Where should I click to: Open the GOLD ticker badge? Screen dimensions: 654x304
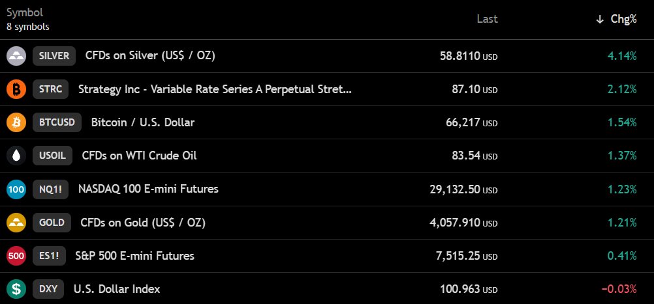coord(52,223)
